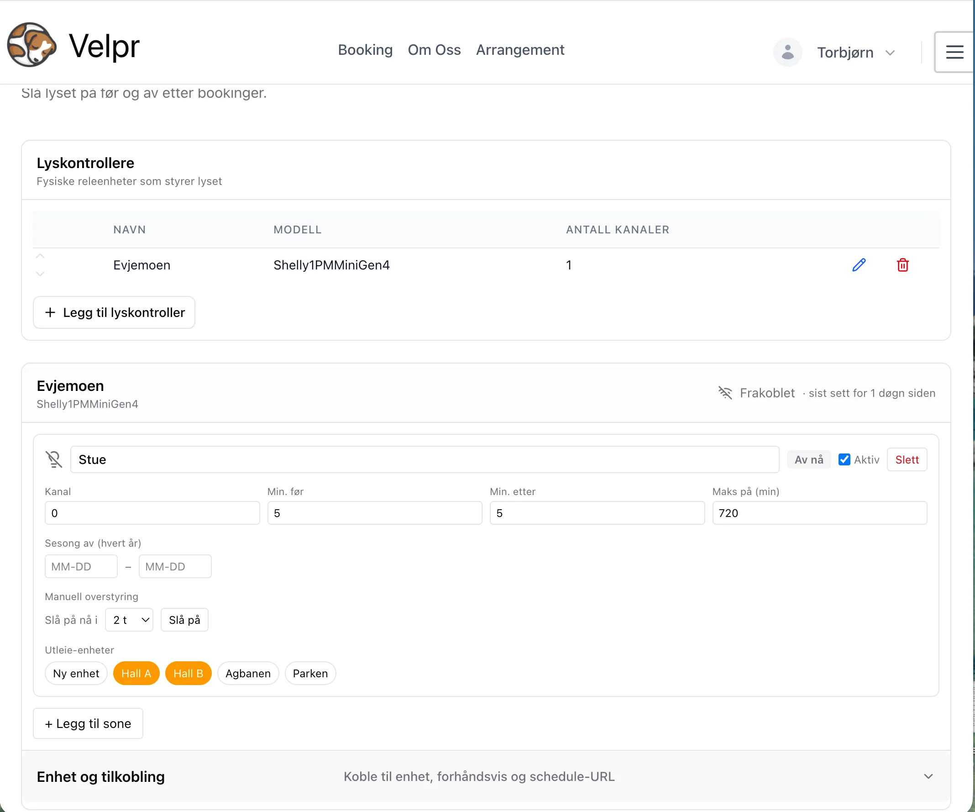
Task: Click the user avatar icon
Action: (x=787, y=52)
